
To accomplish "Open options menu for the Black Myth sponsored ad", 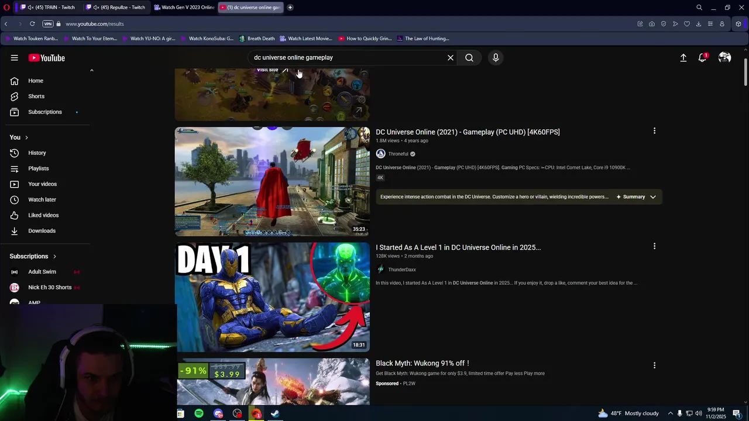I will 654,365.
